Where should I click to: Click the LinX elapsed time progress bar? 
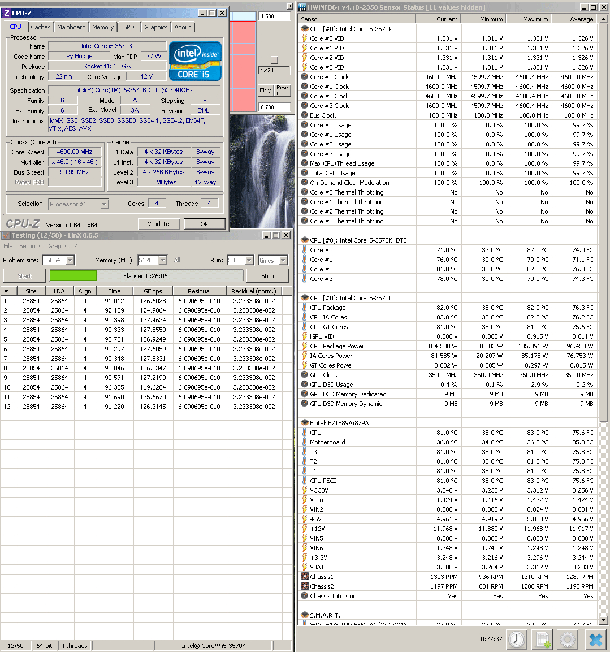(x=146, y=276)
